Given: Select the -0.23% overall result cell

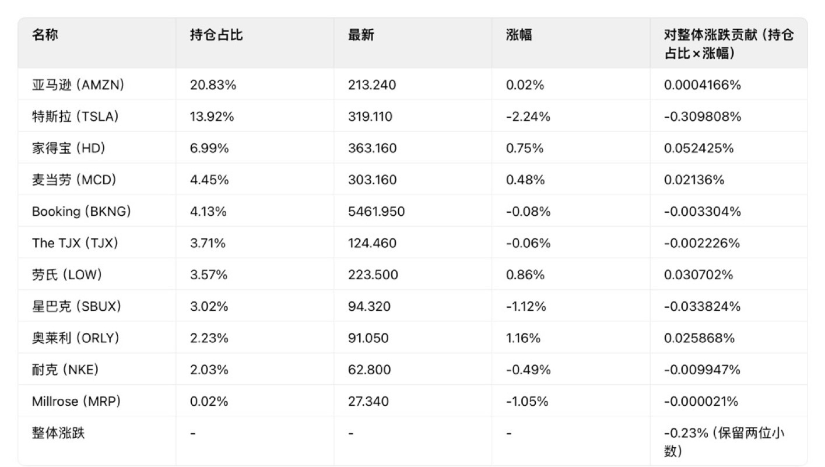Looking at the screenshot, I should (x=729, y=441).
